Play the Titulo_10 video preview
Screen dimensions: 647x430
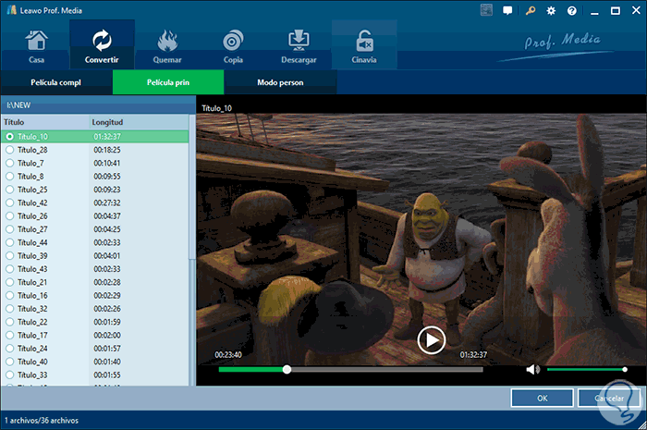point(432,340)
